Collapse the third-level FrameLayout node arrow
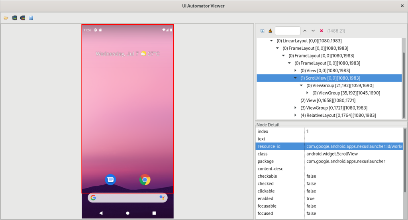Image resolution: width=408 pixels, height=220 pixels. [x=289, y=63]
